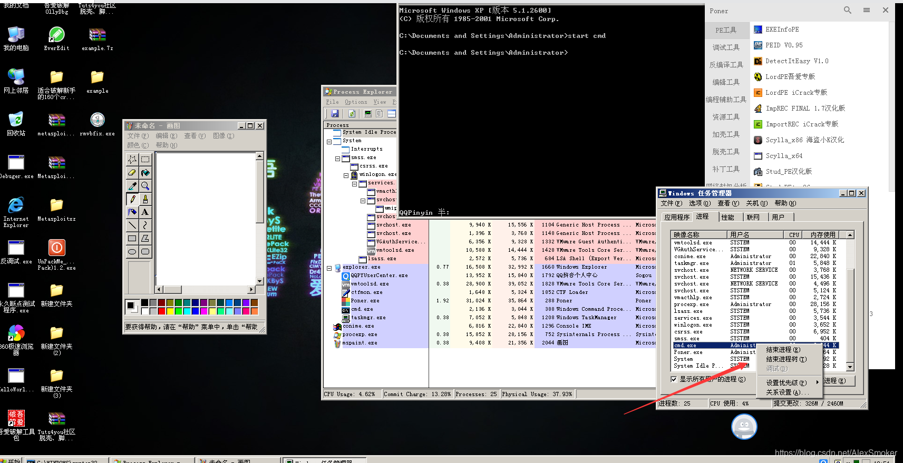Select the Rounded Rectangle tool in Paint
The image size is (903, 463).
(145, 252)
